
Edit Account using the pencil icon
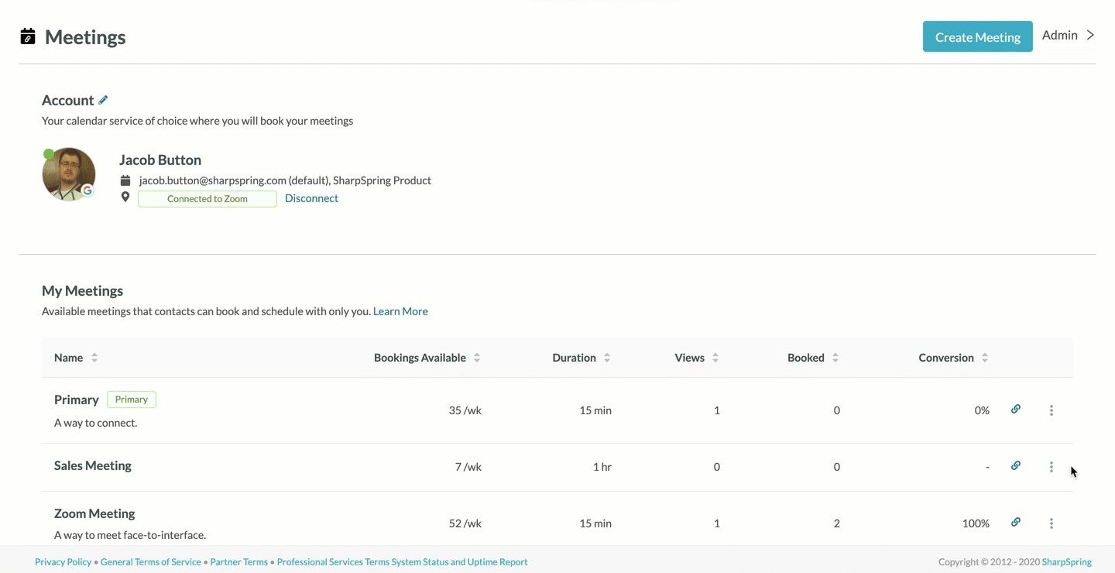tap(103, 100)
